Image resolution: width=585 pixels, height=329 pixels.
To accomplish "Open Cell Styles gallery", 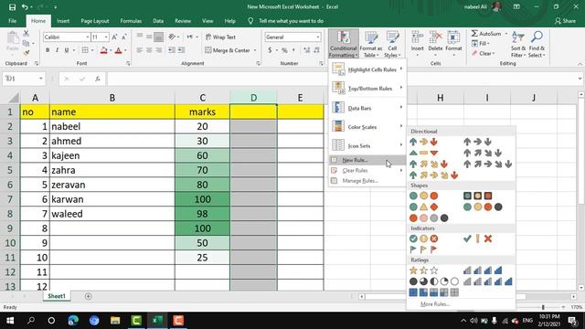I will (x=392, y=44).
